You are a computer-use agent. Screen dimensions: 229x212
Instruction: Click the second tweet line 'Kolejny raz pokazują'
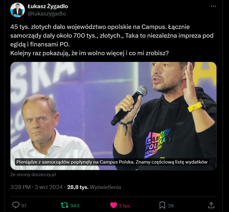pos(90,53)
